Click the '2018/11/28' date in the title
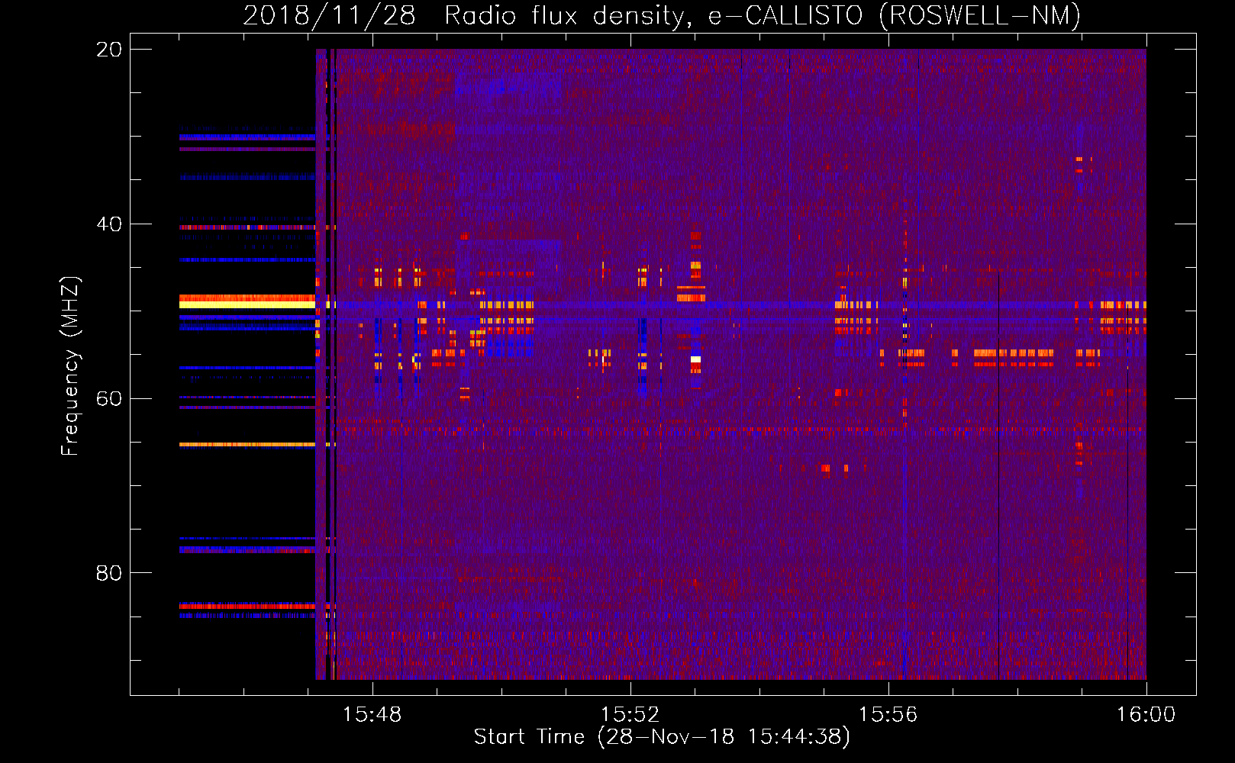 (329, 15)
